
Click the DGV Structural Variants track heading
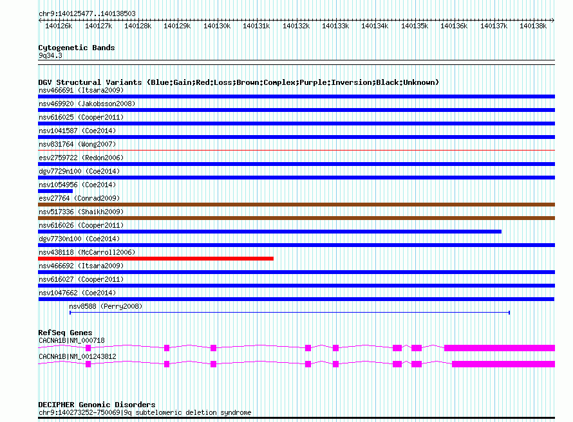(239, 82)
